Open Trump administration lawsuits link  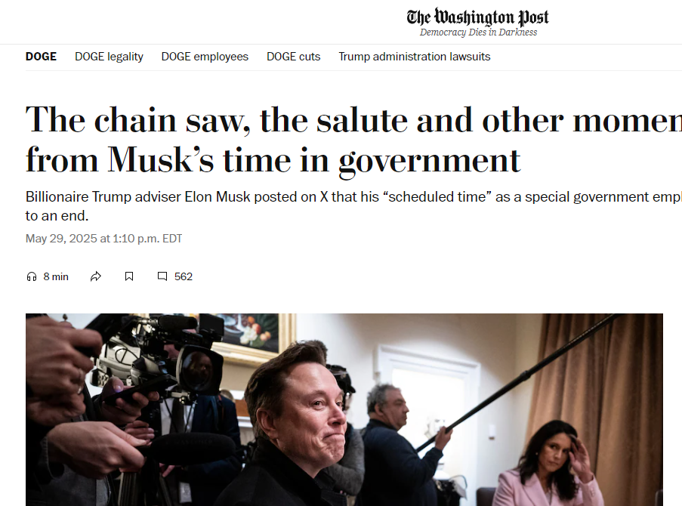click(415, 57)
